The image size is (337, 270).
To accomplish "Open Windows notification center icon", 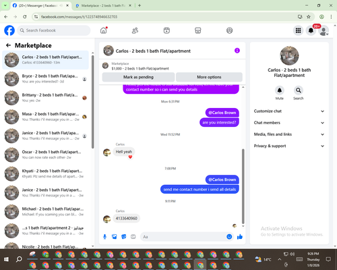I will tap(328, 259).
